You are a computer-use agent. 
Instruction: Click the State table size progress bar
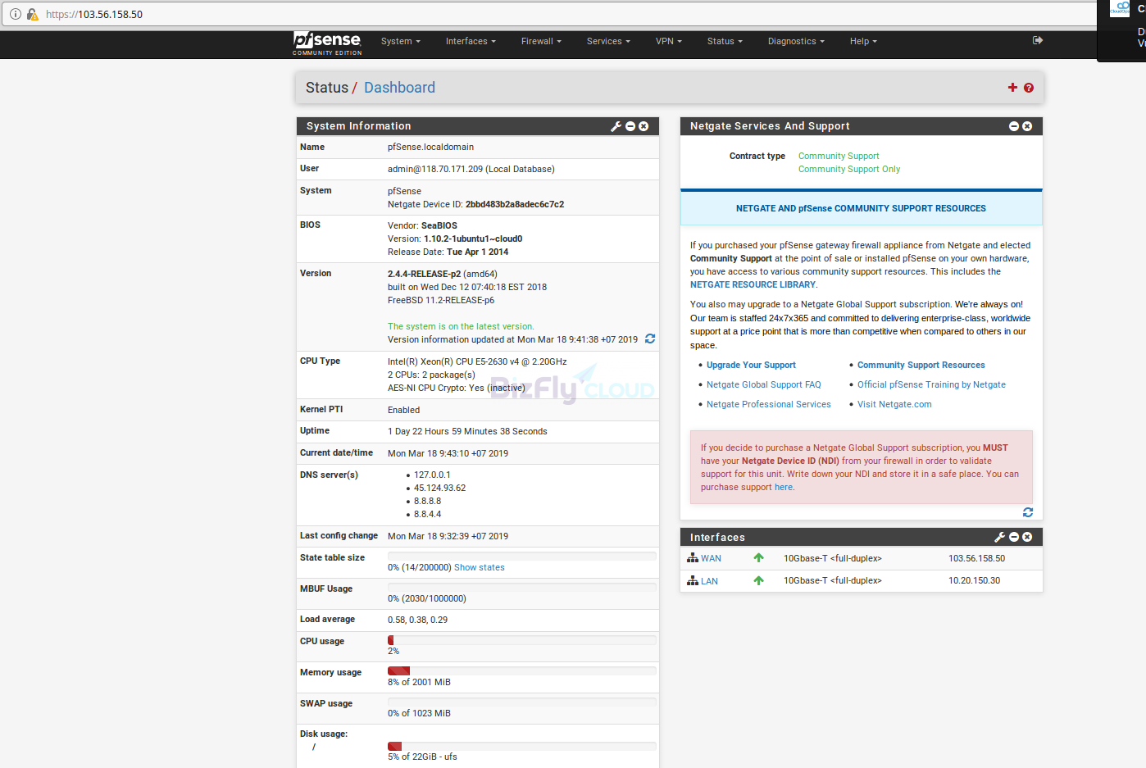tap(522, 556)
